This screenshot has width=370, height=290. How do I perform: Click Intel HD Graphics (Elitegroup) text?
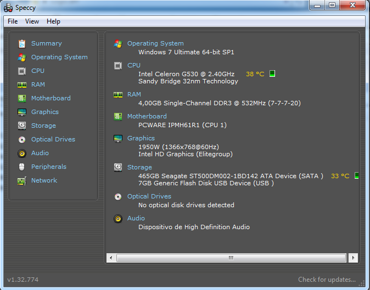pyautogui.click(x=186, y=154)
